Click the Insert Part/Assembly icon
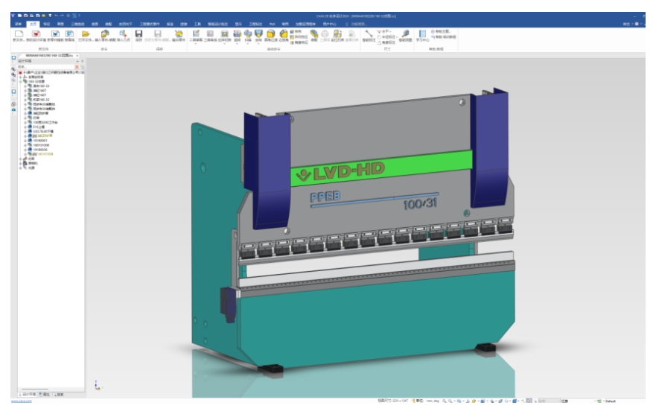This screenshot has height=414, width=653. pos(105,34)
